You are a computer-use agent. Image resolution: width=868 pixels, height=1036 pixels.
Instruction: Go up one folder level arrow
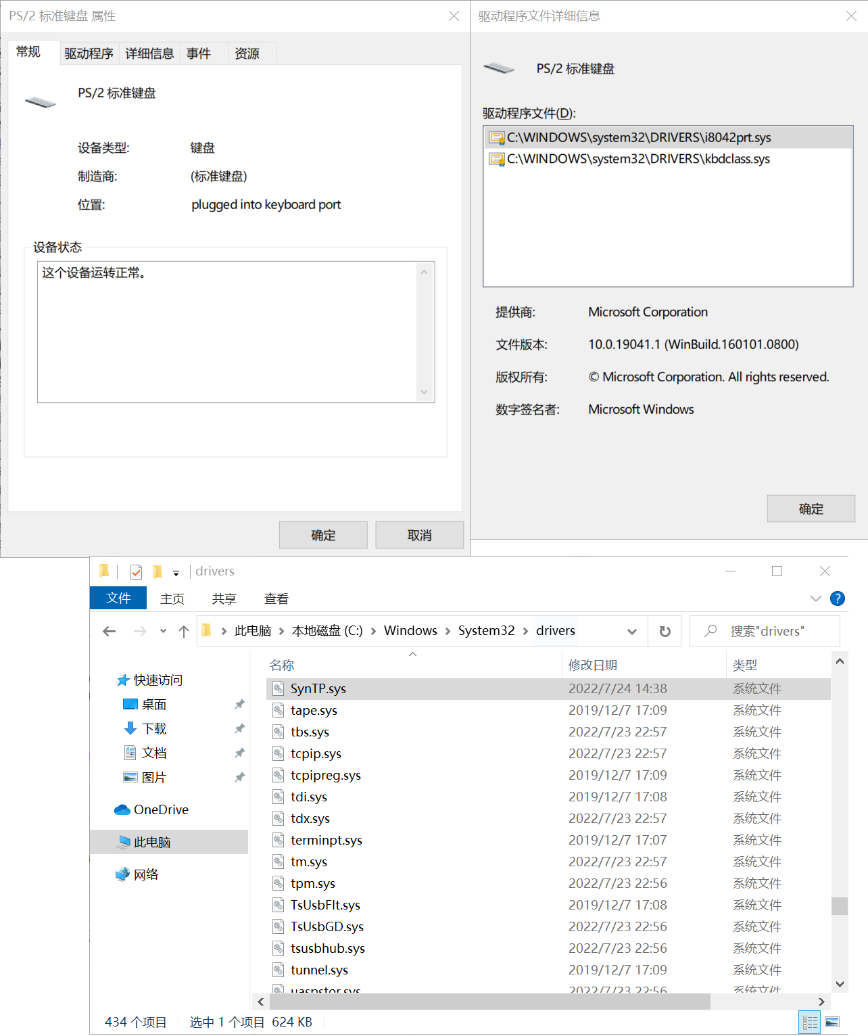(184, 631)
